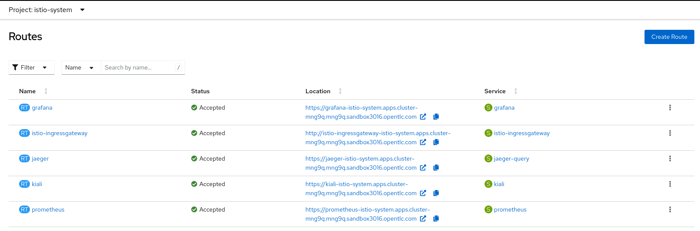Open the grafana service link
The width and height of the screenshot is (700, 231).
click(504, 108)
